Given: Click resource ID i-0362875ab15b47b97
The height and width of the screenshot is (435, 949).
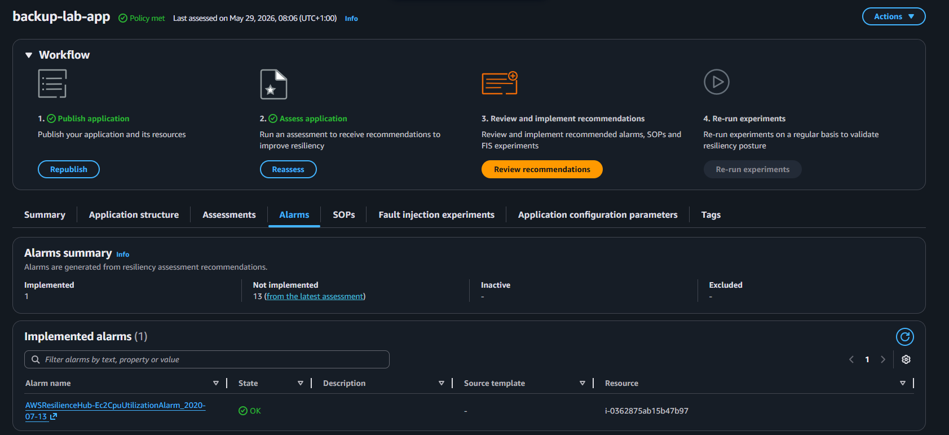Looking at the screenshot, I should coord(647,411).
